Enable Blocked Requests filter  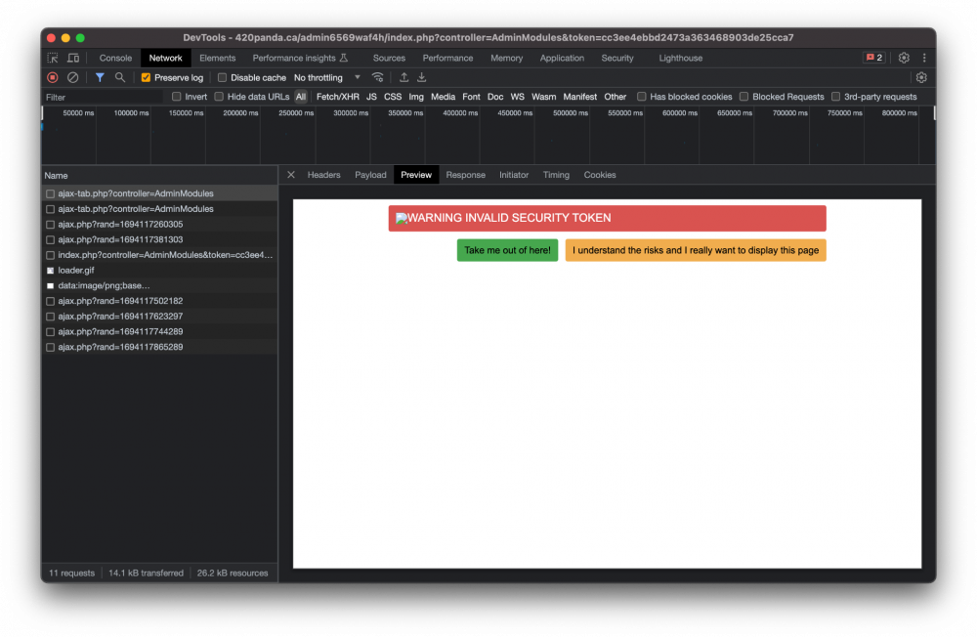(743, 98)
